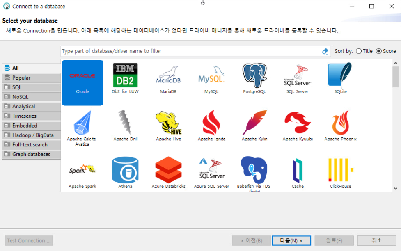Click the driver list scrollbar thumb
This screenshot has height=251, width=401.
coord(396,77)
